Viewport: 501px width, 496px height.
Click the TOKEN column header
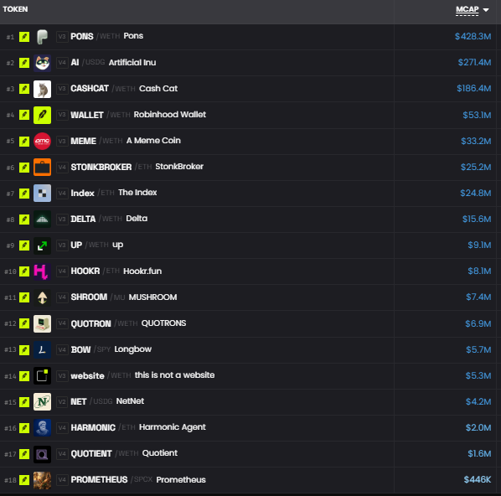pos(15,9)
